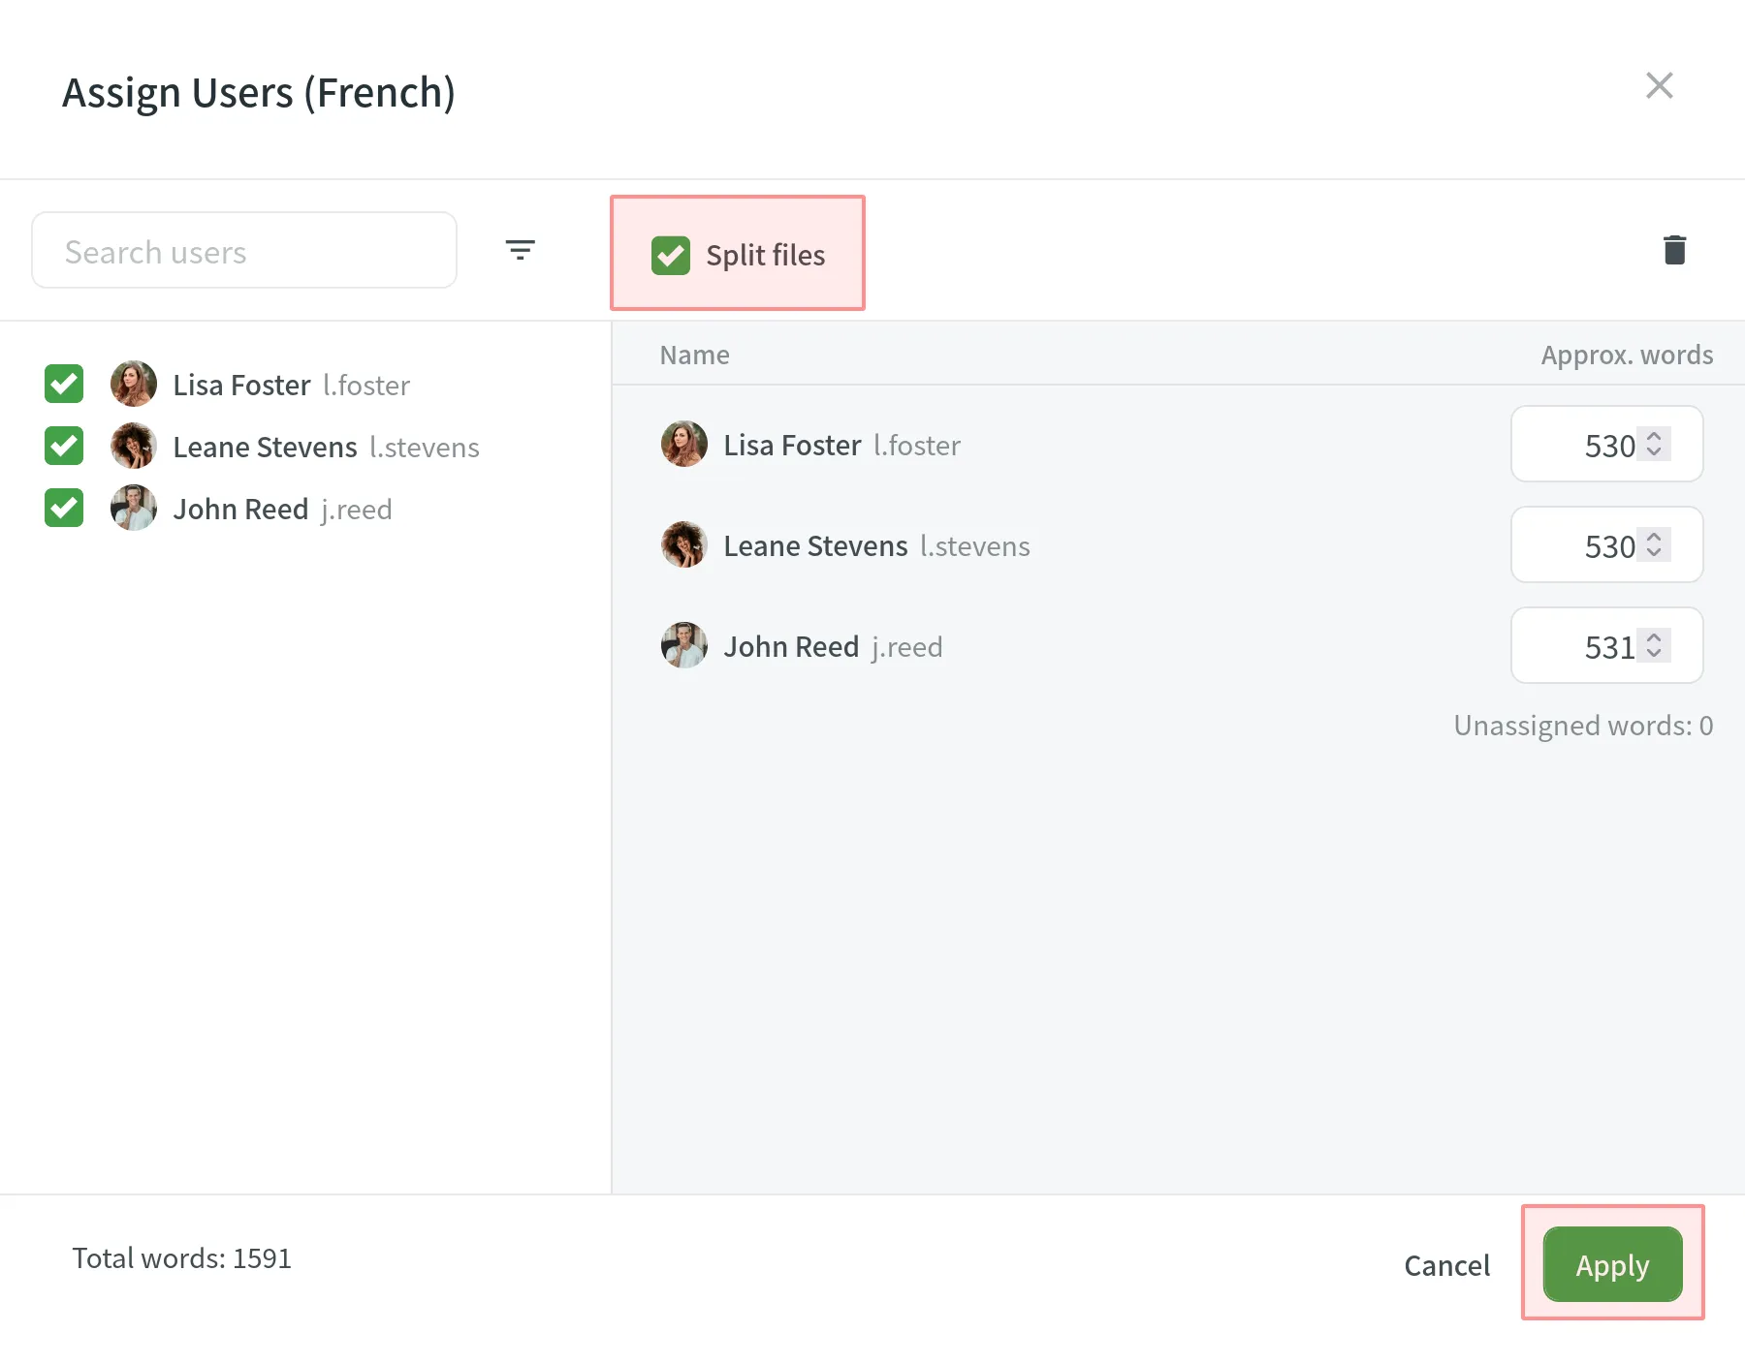Uncheck John Reed's checkbox
This screenshot has height=1364, width=1745.
(x=64, y=509)
